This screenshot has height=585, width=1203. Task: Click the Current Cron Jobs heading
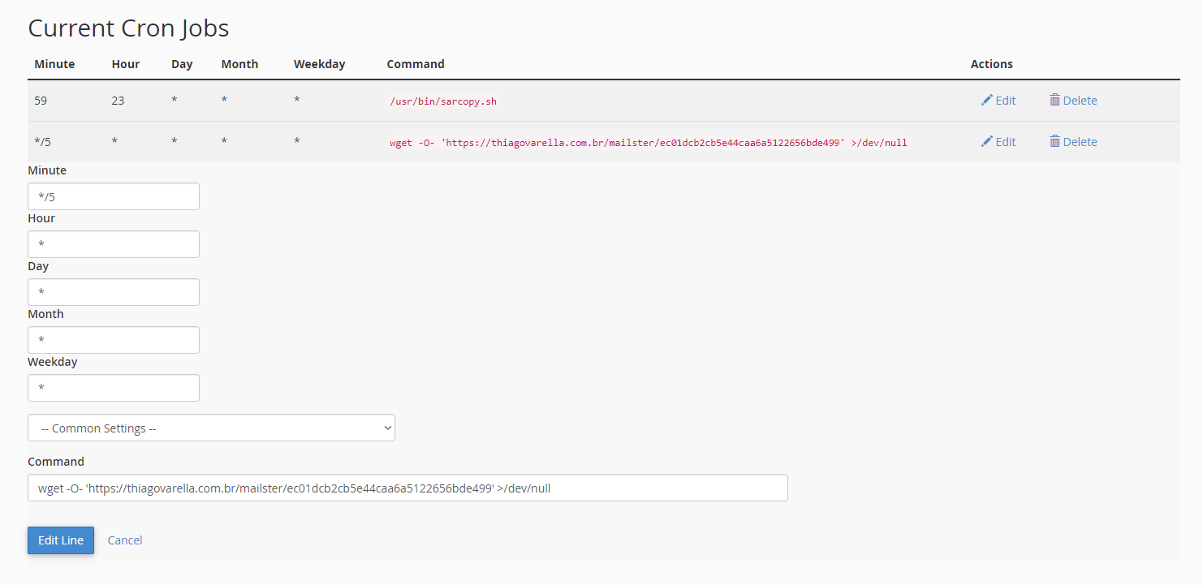(128, 28)
